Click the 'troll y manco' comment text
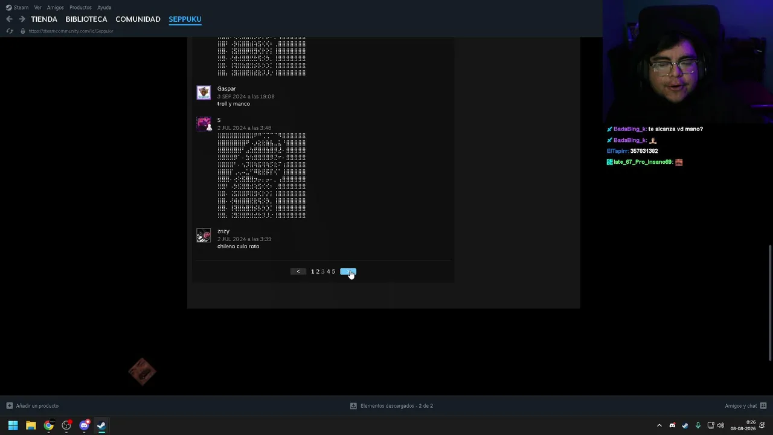The height and width of the screenshot is (435, 773). pos(234,104)
